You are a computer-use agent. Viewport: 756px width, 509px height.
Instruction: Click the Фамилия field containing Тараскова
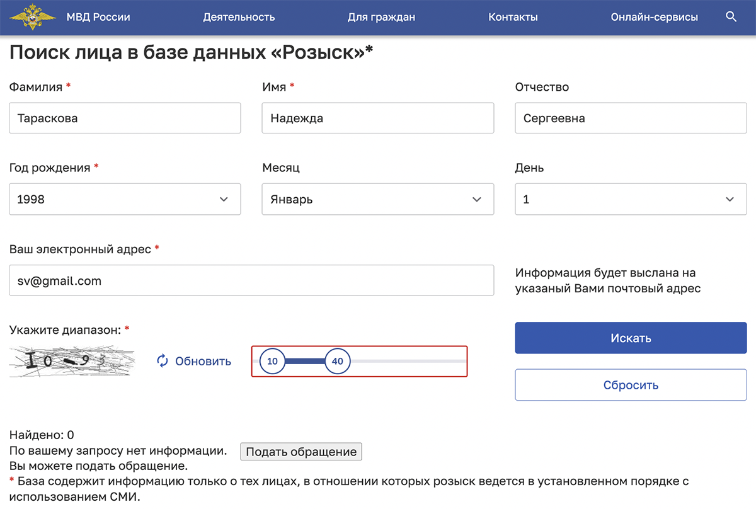click(x=125, y=118)
